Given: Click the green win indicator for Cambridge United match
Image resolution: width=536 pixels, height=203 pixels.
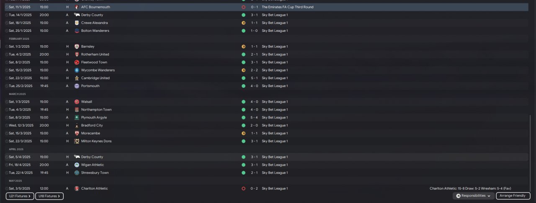Looking at the screenshot, I should tap(243, 78).
